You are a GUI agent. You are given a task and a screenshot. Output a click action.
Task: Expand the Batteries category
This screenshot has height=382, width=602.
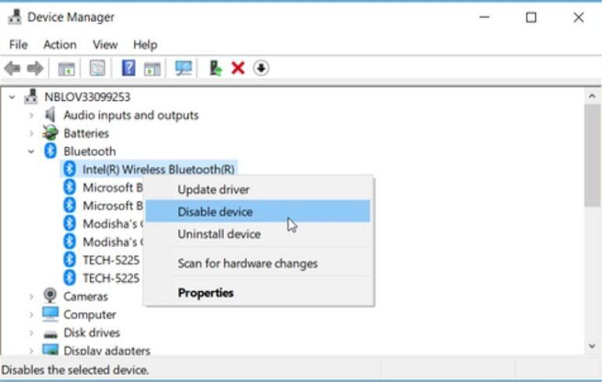coord(31,133)
